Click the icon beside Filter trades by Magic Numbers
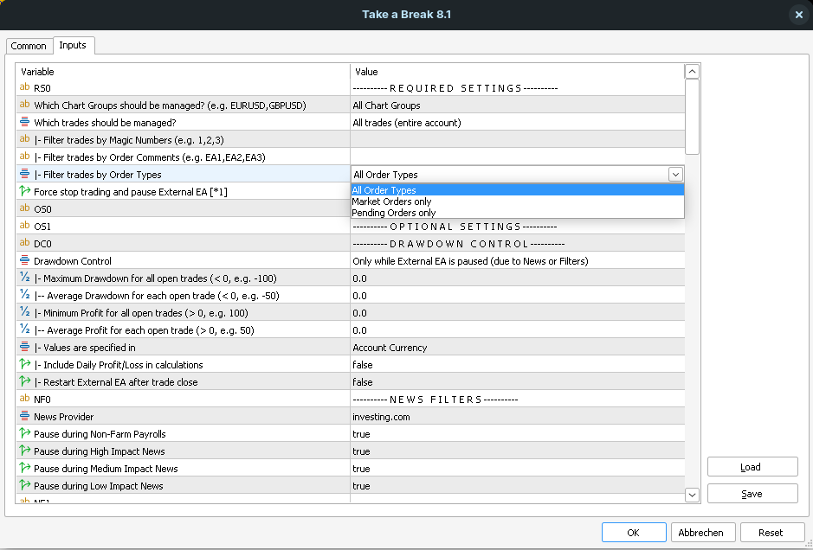 tap(24, 140)
